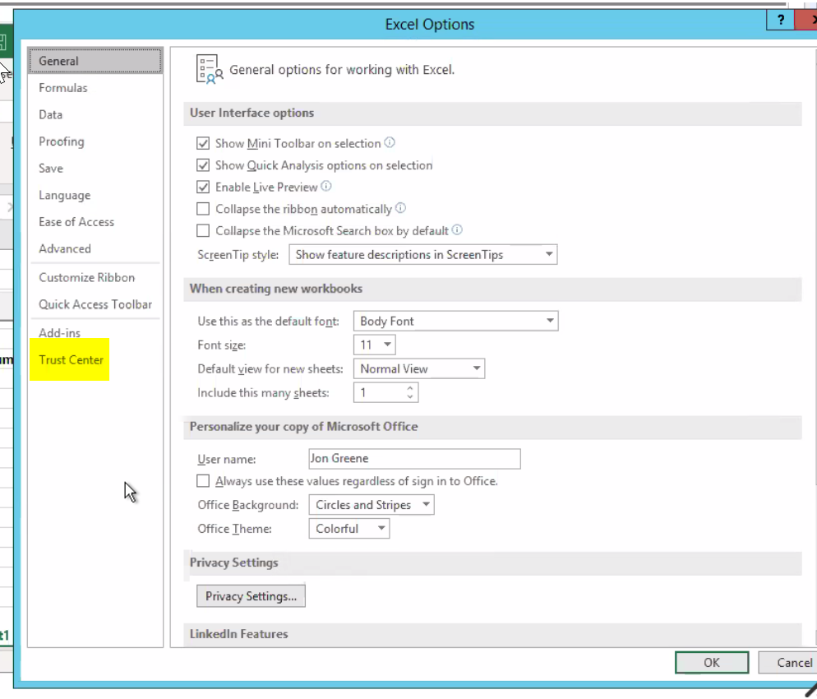Image resolution: width=817 pixels, height=699 pixels.
Task: Open Quick Access Toolbar settings
Action: (x=95, y=304)
